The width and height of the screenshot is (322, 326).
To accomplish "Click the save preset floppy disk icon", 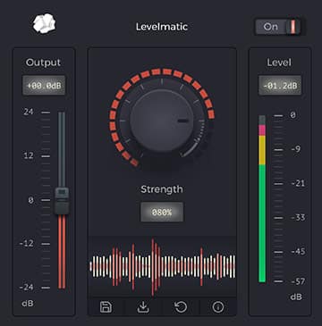I will (106, 307).
